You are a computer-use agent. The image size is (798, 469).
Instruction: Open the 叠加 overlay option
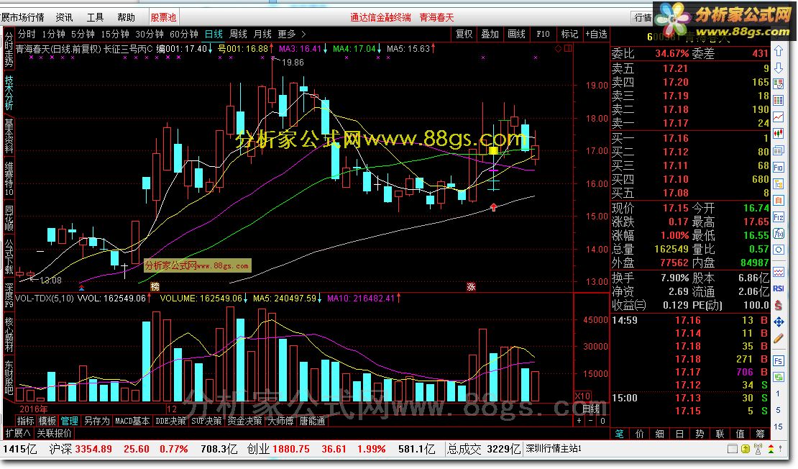(x=490, y=34)
